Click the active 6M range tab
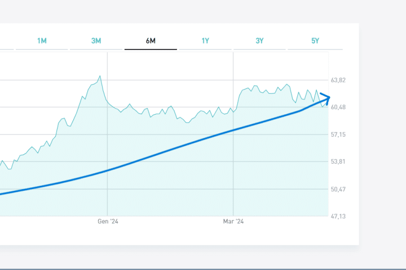Screen dimensions: 406x270 (x=151, y=41)
